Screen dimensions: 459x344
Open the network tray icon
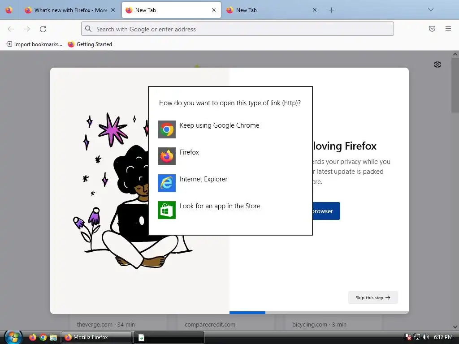(x=417, y=337)
